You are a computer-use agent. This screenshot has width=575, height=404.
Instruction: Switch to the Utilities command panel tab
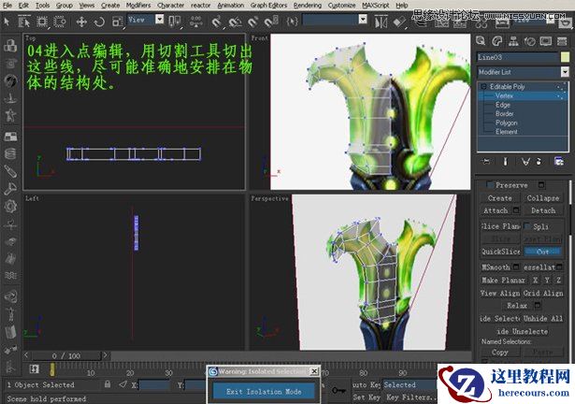pos(562,41)
